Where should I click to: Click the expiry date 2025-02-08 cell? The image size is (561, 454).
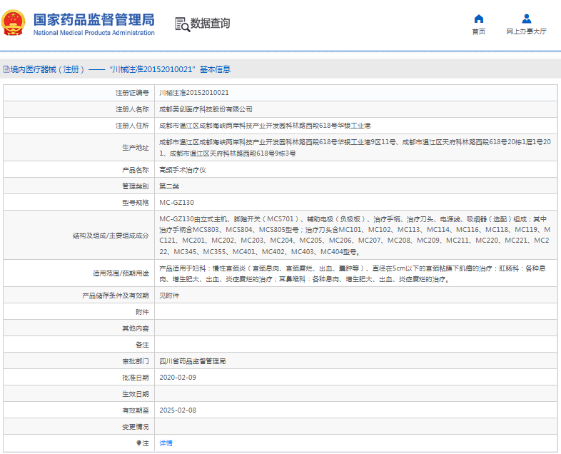pyautogui.click(x=177, y=410)
